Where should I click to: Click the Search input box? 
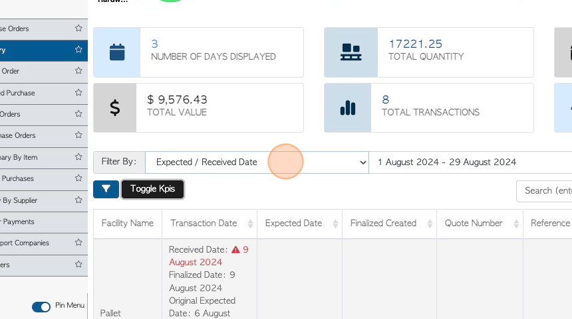click(x=545, y=190)
